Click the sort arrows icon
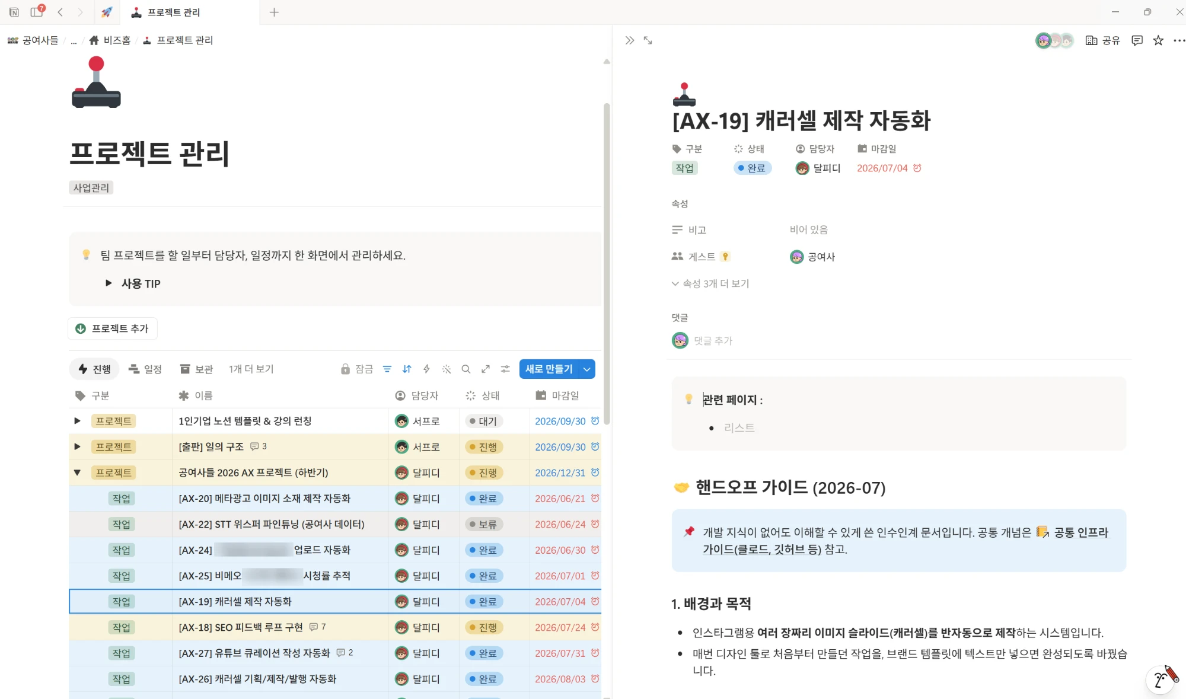This screenshot has height=699, width=1186. point(407,369)
